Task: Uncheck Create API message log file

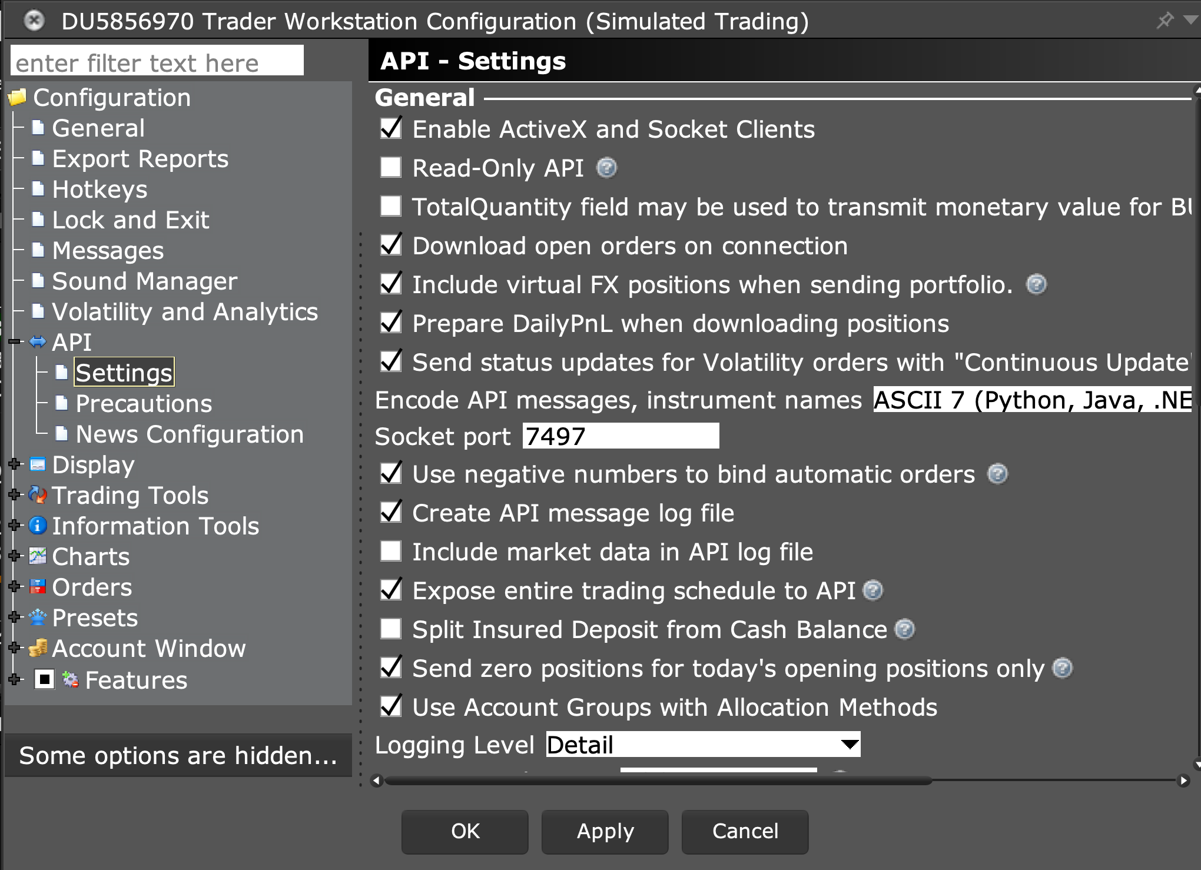Action: point(390,513)
